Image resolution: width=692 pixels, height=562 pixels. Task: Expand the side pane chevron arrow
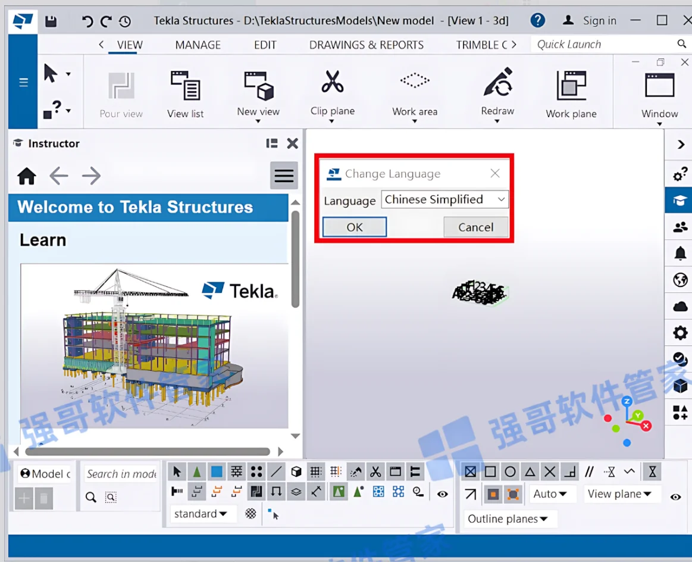[x=681, y=144]
